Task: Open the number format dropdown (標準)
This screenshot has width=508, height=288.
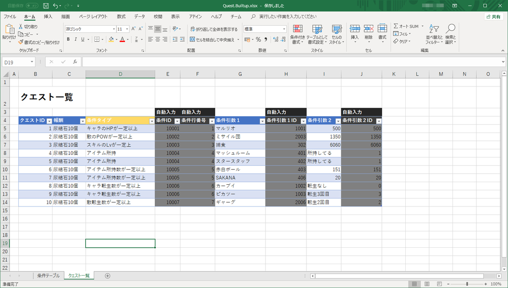Action: 284,29
